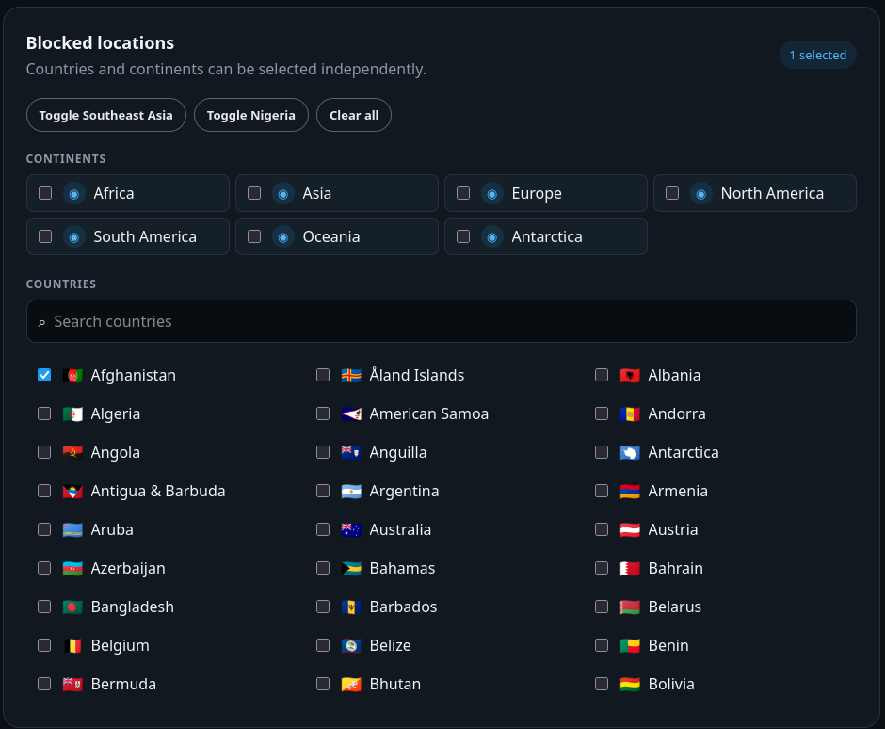Click the Australia flag icon
This screenshot has height=729, width=885.
[x=351, y=529]
